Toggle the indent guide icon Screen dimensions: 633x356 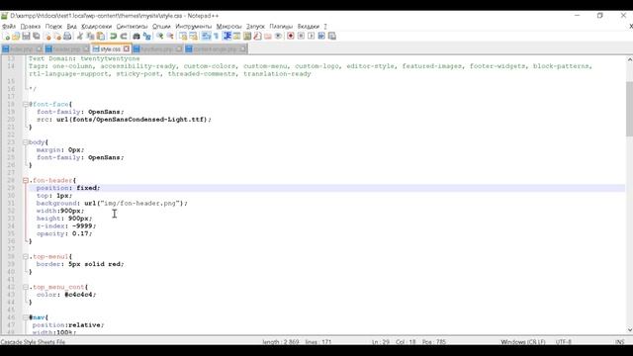click(x=226, y=37)
